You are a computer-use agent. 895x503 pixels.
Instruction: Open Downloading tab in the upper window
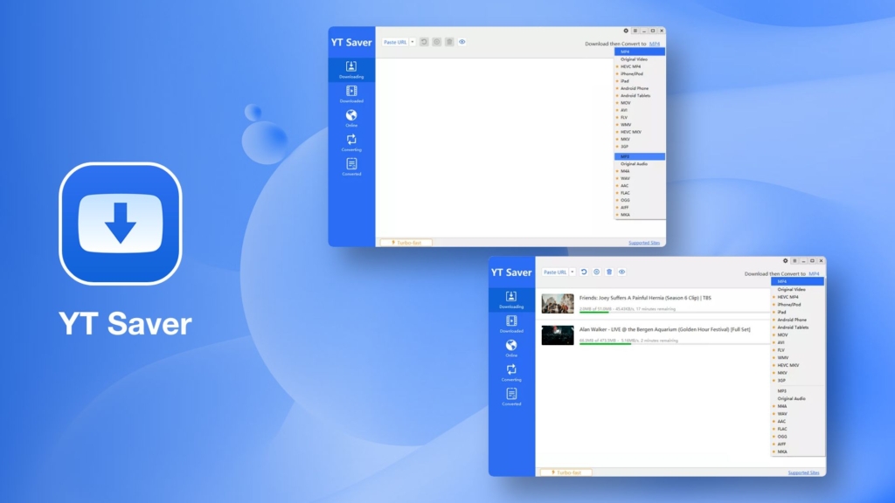(x=351, y=70)
